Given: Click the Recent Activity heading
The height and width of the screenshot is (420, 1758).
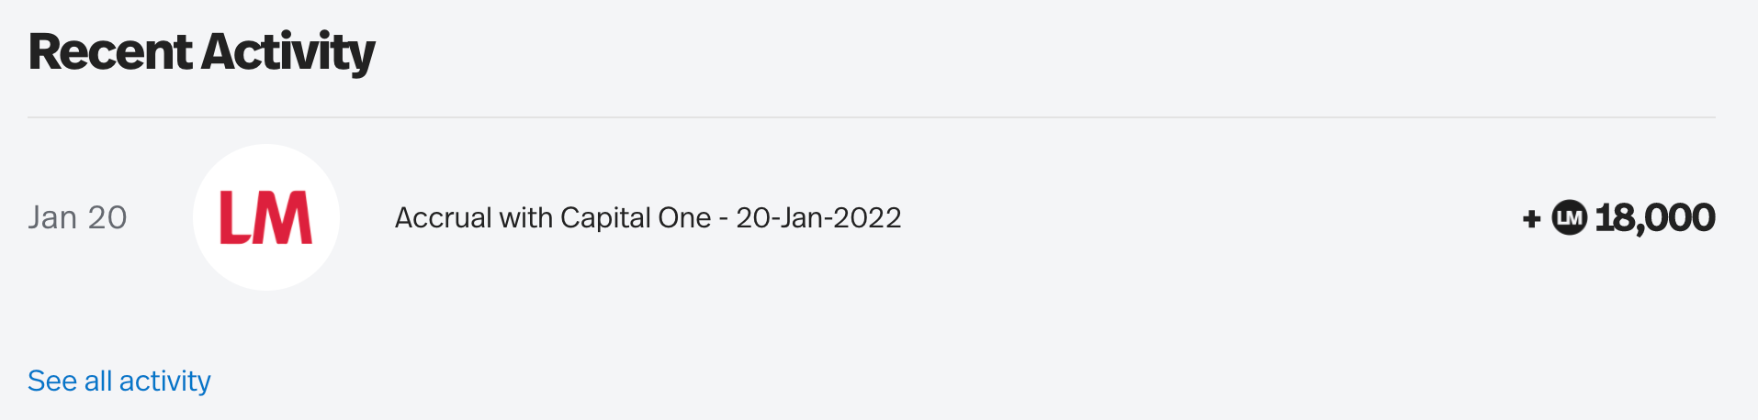Looking at the screenshot, I should 202,51.
